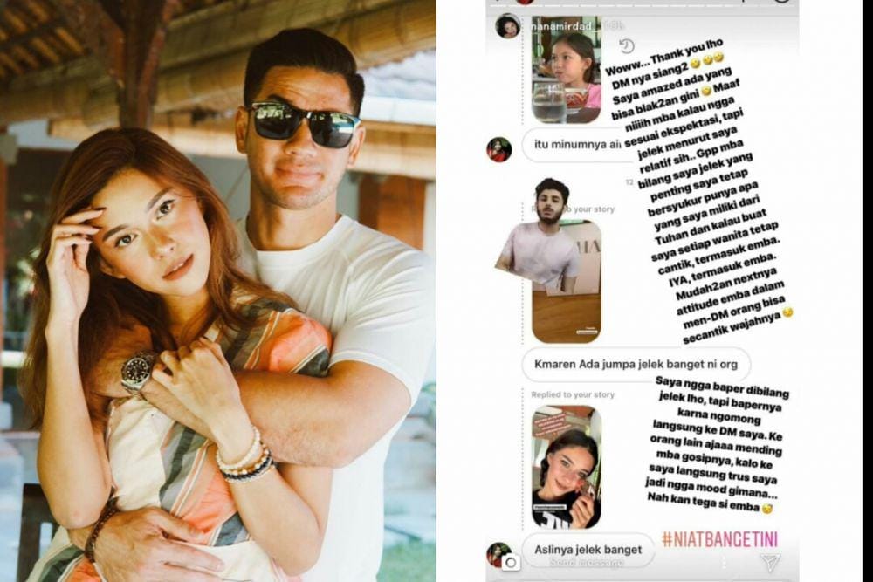Tap the 'Woww... Thank you lho' story text
Image resolution: width=873 pixels, height=582 pixels.
coord(664,58)
